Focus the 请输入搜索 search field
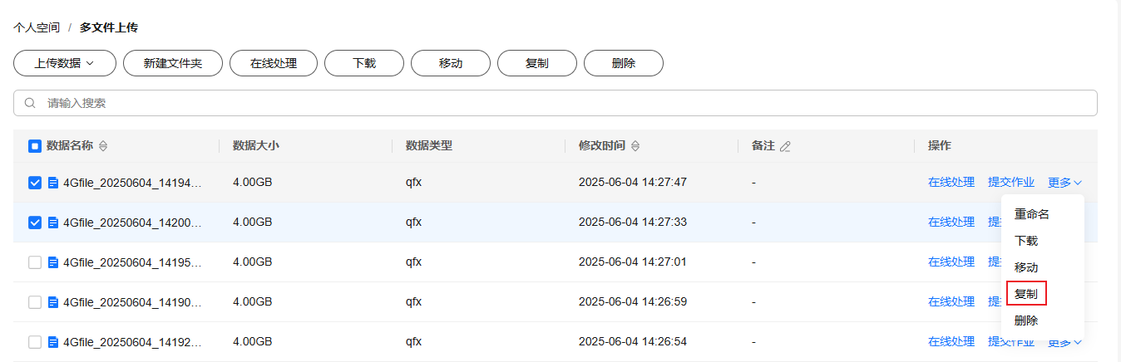The image size is (1121, 362). point(556,104)
